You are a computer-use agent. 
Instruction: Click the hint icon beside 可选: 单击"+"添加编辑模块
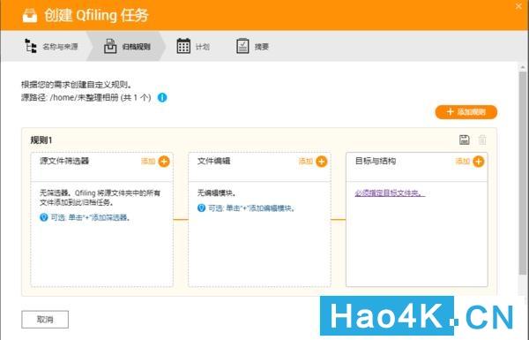(x=201, y=208)
